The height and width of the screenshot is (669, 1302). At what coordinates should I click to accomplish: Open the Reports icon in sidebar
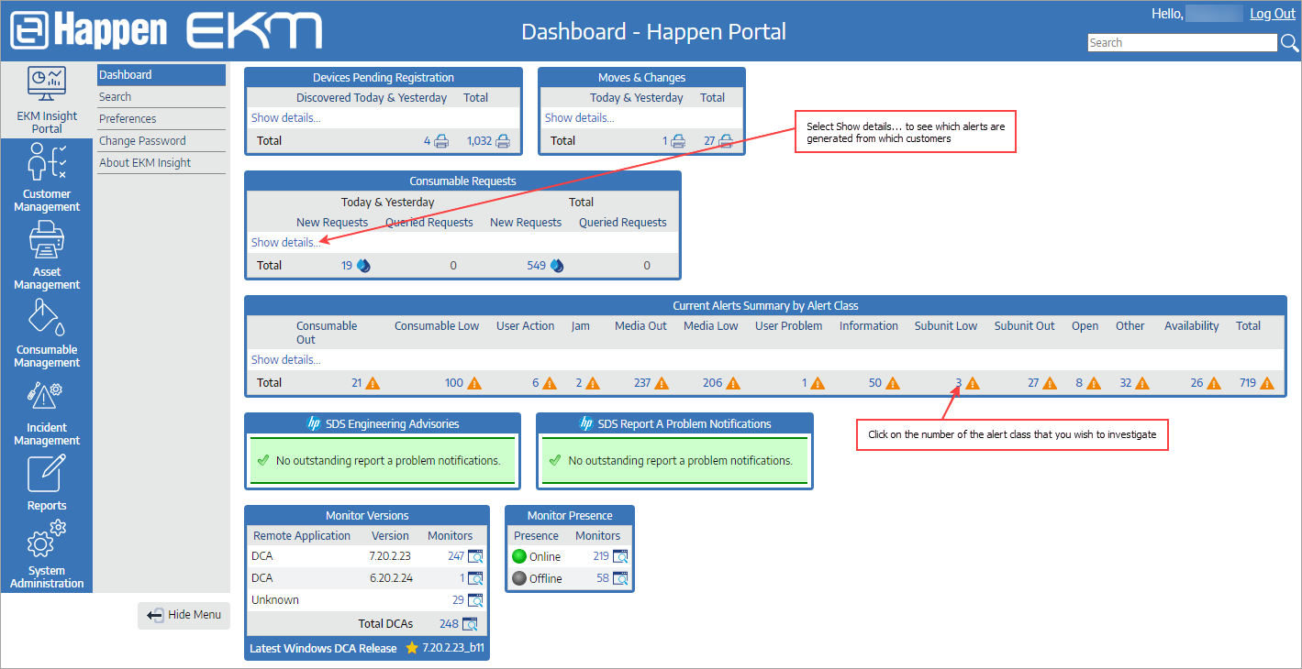click(x=47, y=474)
